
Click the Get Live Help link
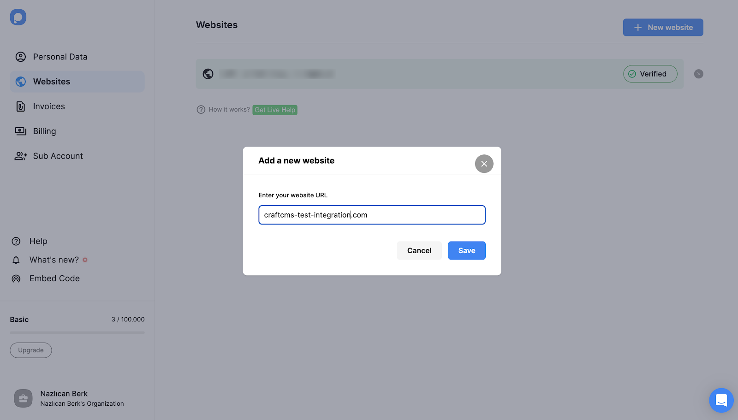point(275,110)
